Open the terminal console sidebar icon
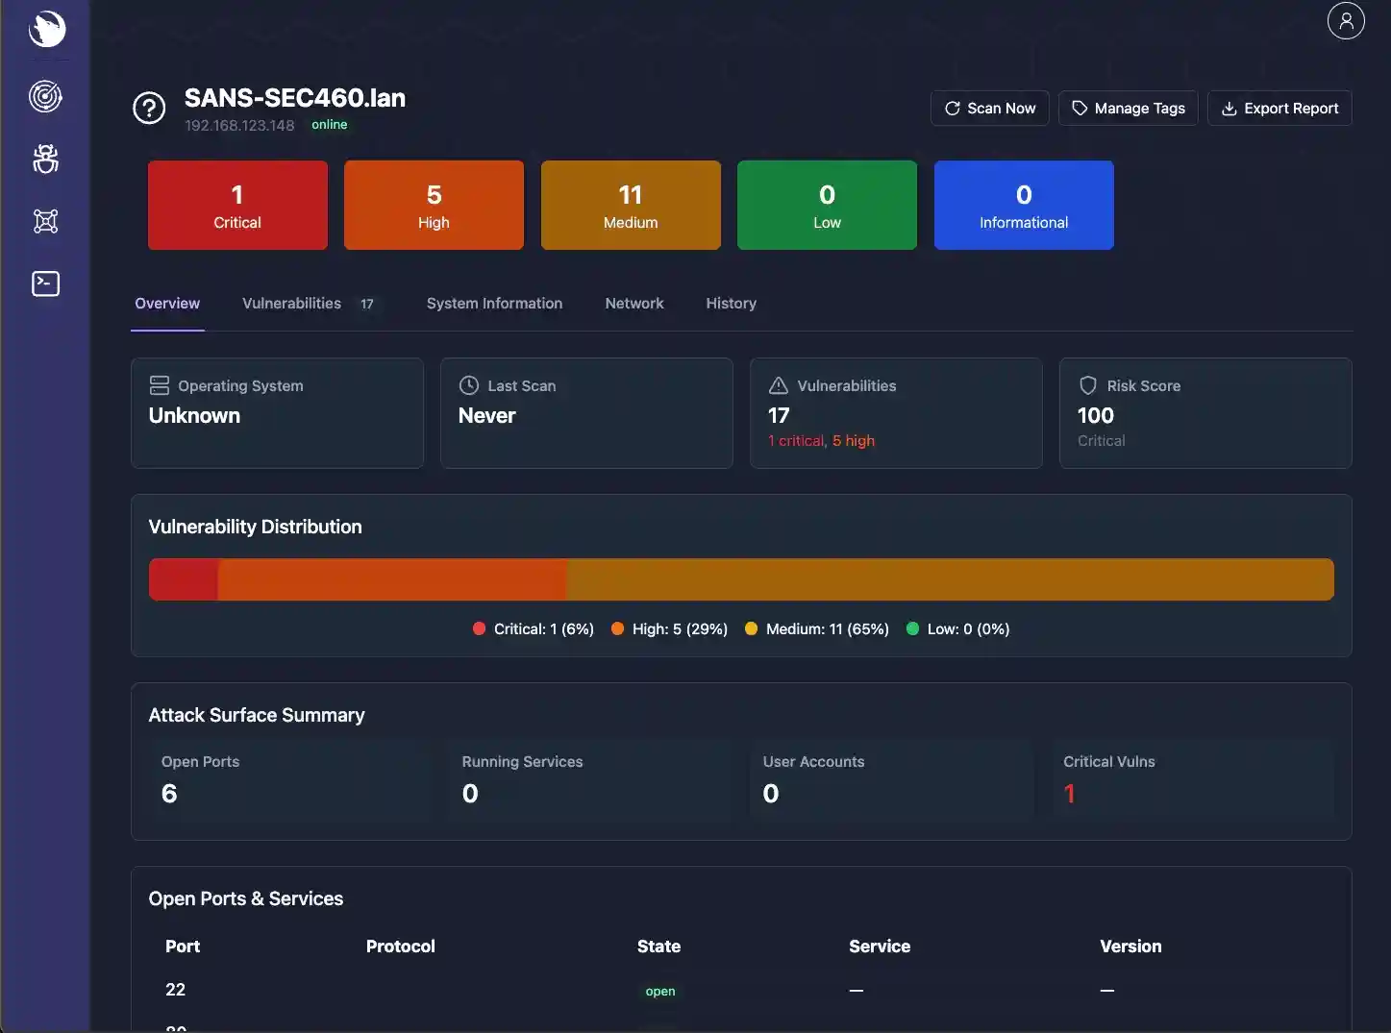 click(x=45, y=283)
